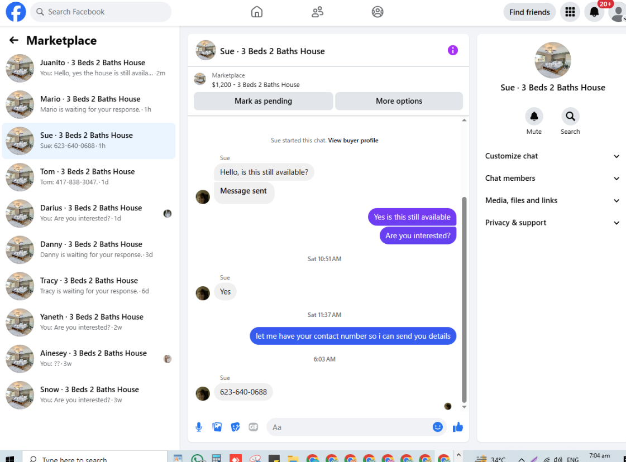Open the notifications bell with 20+ badge

pos(595,12)
